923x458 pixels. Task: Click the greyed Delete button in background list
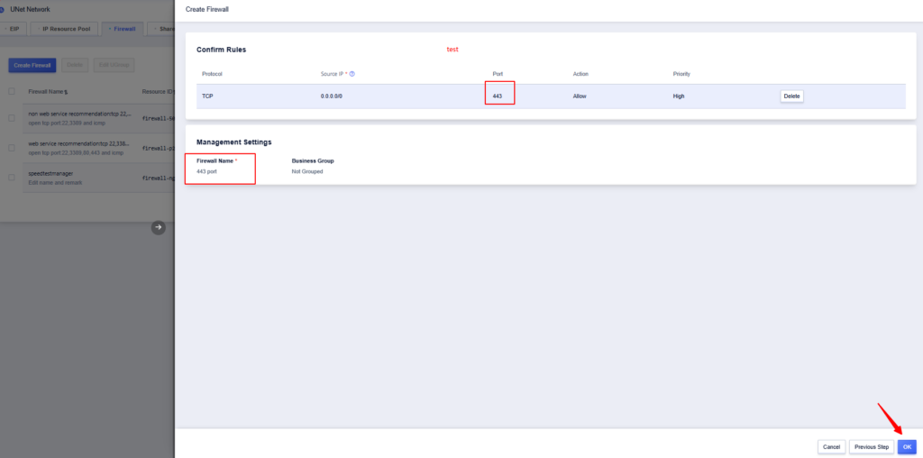tap(75, 65)
